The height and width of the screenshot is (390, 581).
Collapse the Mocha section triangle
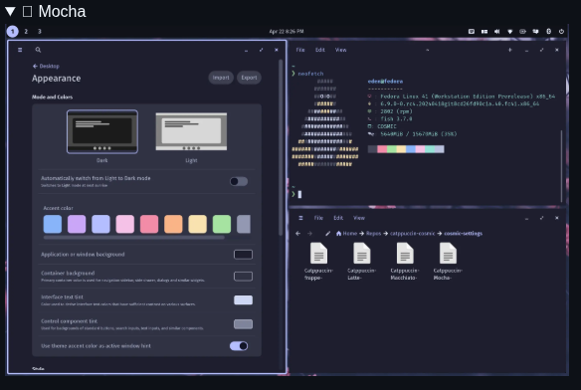10,12
